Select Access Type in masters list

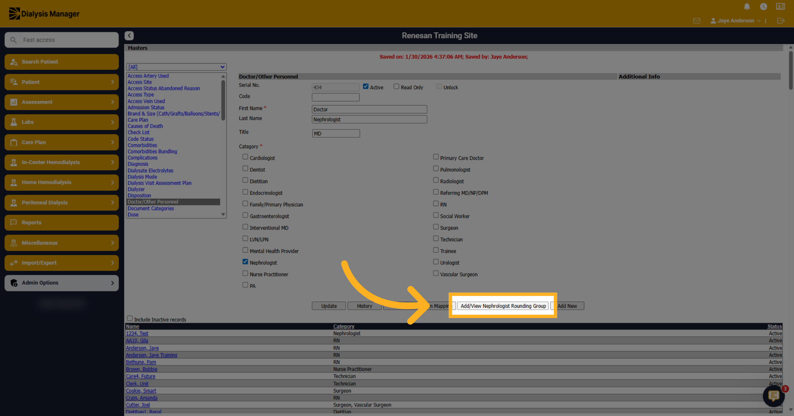141,95
